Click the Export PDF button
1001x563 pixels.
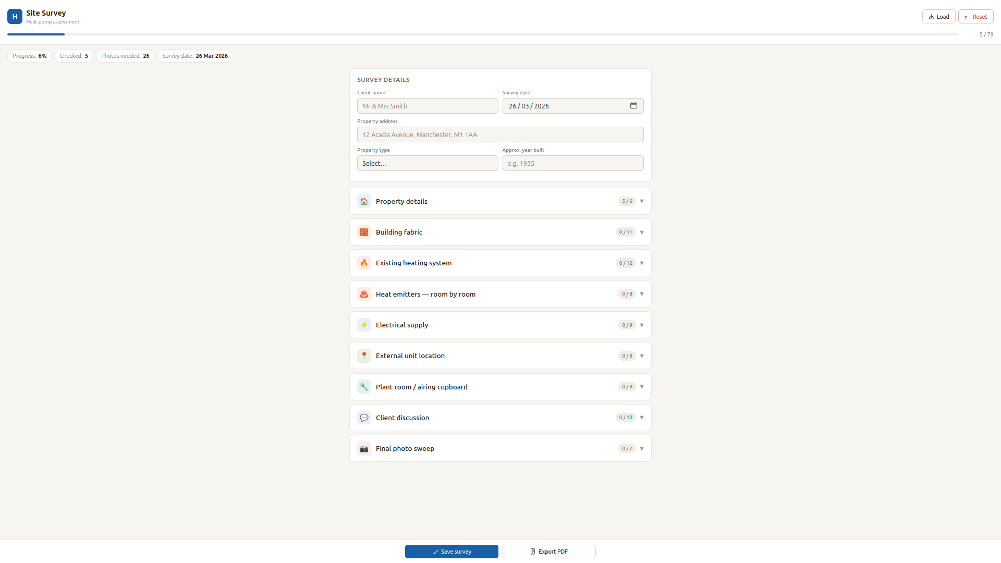[x=549, y=552]
